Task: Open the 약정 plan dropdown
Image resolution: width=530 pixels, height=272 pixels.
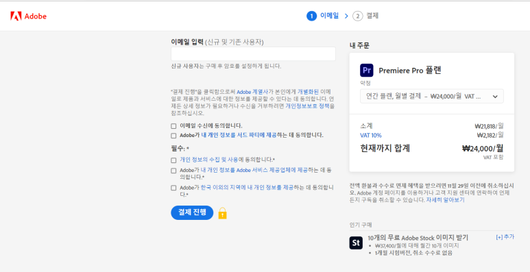Action: click(x=432, y=97)
